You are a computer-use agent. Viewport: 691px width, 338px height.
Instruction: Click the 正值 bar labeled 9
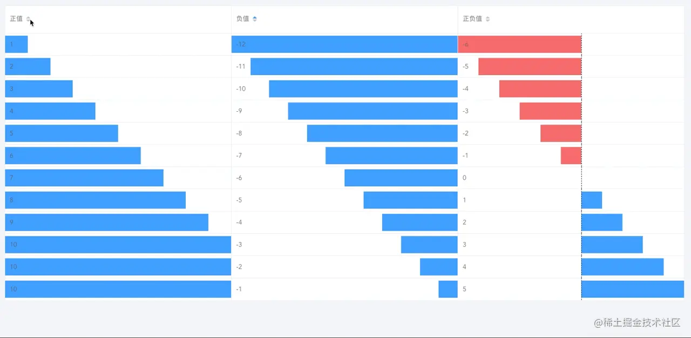coord(106,222)
